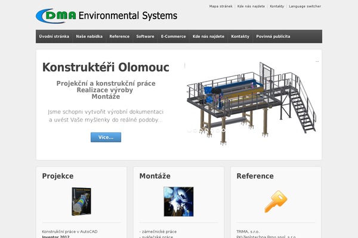
Task: Open the Povinná publicita menu item
Action: [273, 36]
